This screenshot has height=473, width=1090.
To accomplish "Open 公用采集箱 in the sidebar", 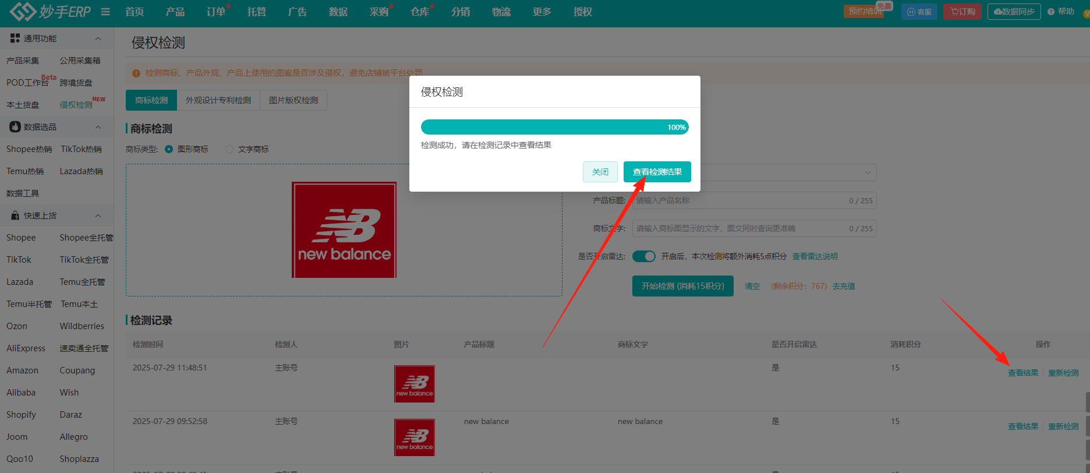I will click(80, 61).
